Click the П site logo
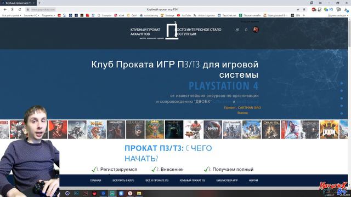Image resolution: width=351 pixels, height=197 pixels. click(x=172, y=31)
